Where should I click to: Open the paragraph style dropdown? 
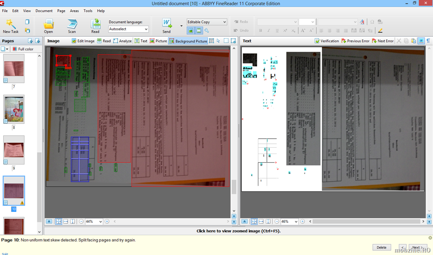coord(337,22)
